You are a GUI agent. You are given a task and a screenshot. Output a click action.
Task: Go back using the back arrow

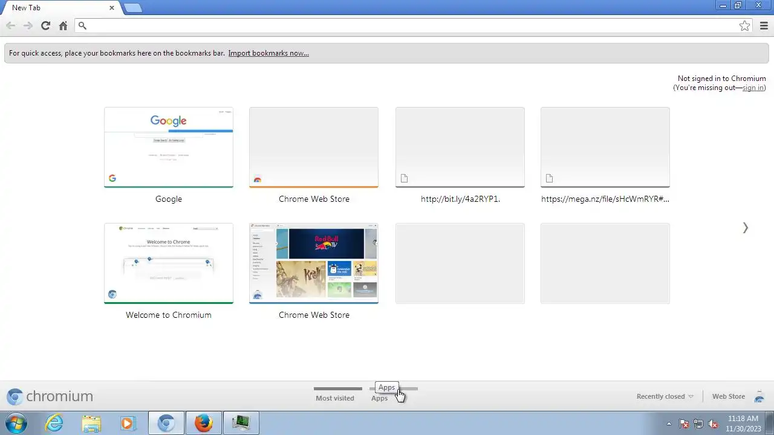coord(10,25)
